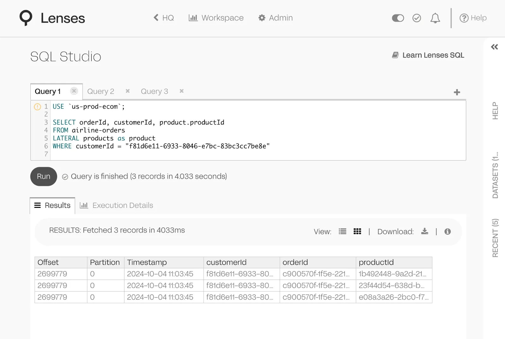This screenshot has height=339, width=505.
Task: Open the Execution Details tab
Action: (116, 205)
